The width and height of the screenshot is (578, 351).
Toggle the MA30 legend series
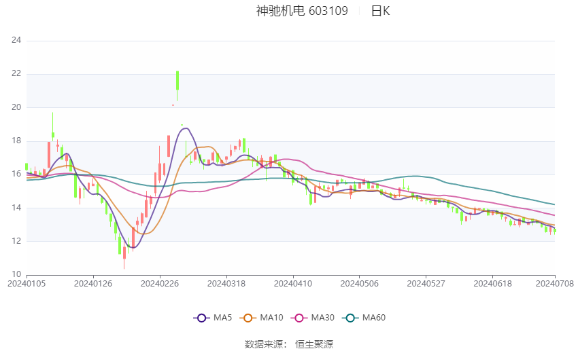(313, 318)
